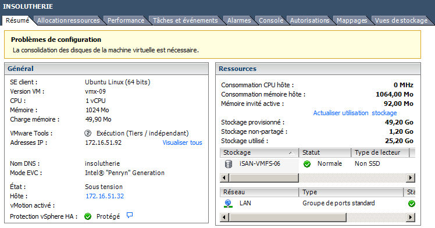Click the Général panel header

(x=106, y=69)
